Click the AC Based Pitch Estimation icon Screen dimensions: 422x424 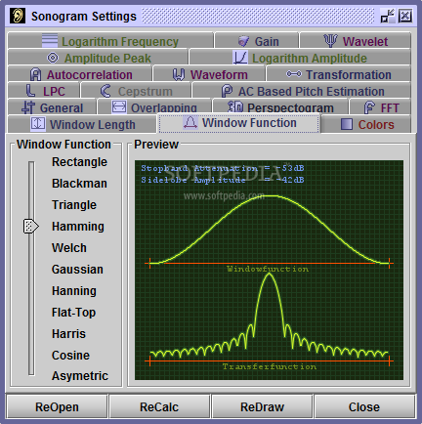click(x=227, y=91)
